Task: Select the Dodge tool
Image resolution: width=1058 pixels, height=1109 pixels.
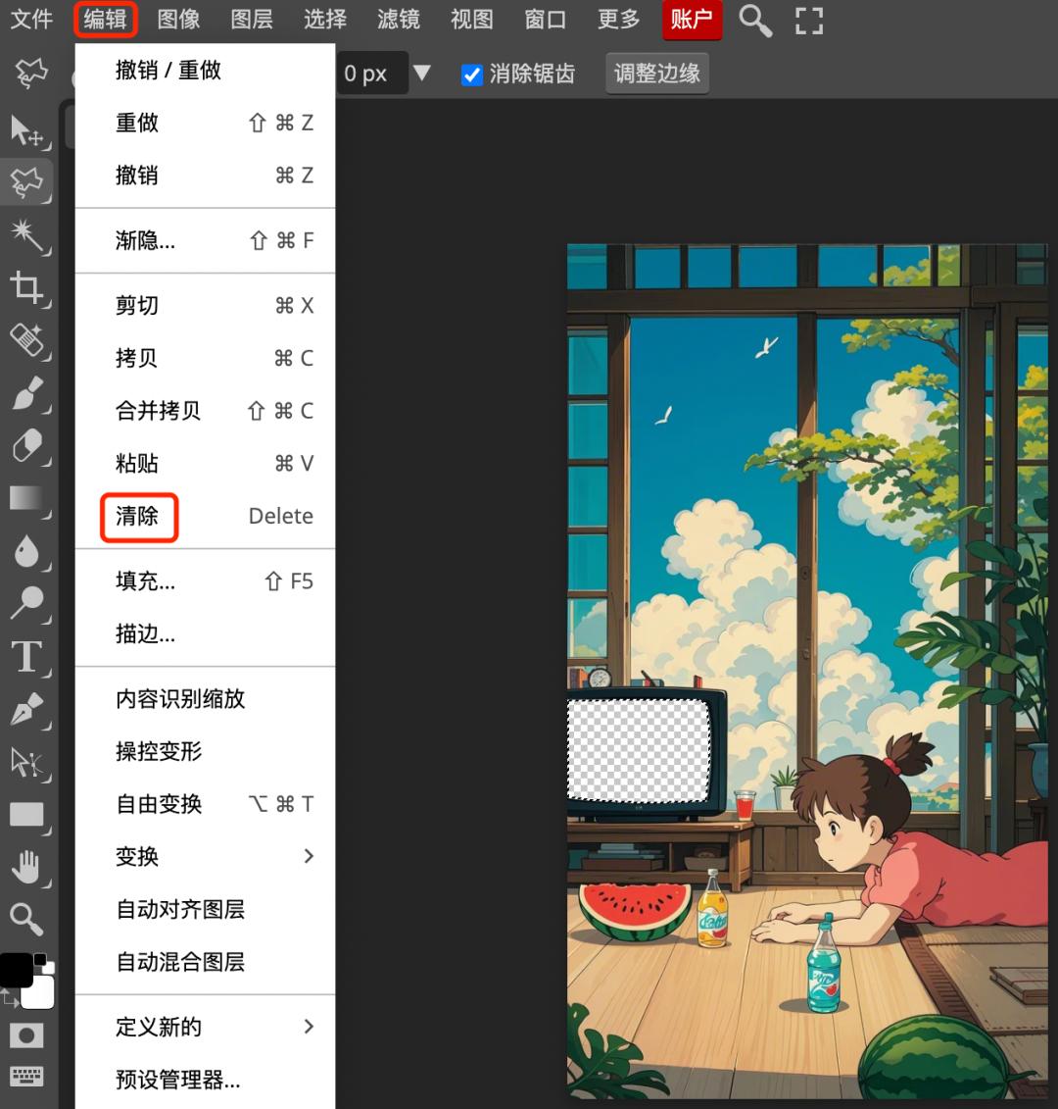Action: (26, 603)
